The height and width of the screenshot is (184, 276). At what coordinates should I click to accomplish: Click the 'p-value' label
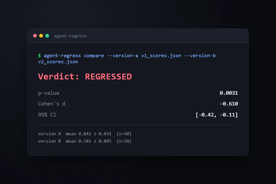click(48, 93)
